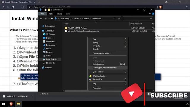Select Quick access in the sidebar

pos(50,26)
